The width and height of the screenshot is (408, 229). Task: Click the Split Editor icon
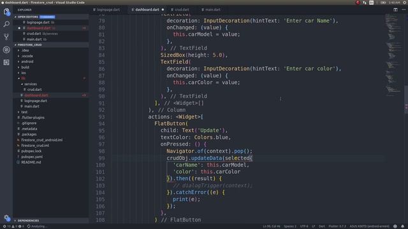click(x=395, y=10)
